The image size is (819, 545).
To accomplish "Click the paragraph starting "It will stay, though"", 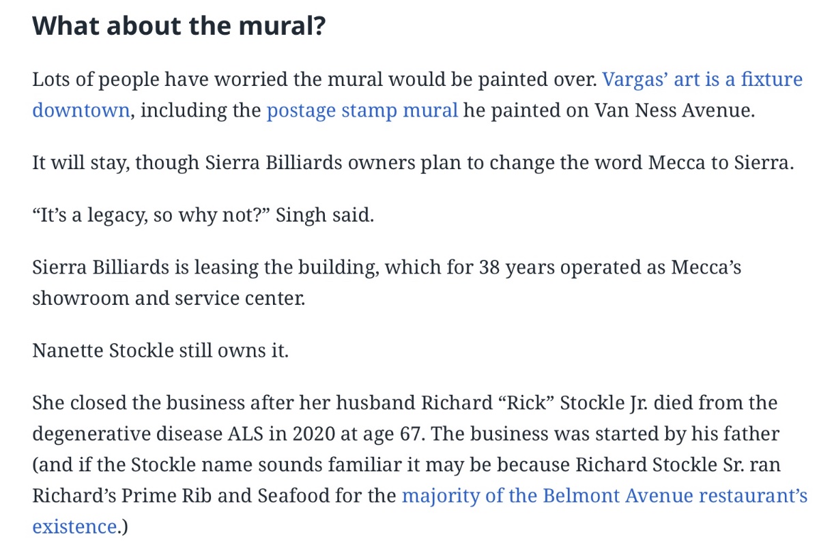I will [x=414, y=164].
